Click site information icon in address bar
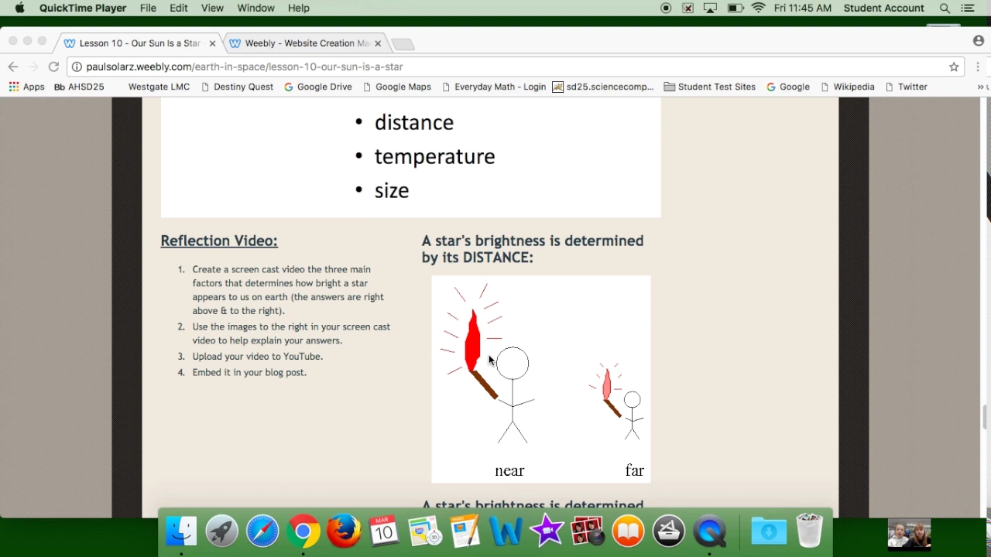The height and width of the screenshot is (557, 991). [x=77, y=67]
